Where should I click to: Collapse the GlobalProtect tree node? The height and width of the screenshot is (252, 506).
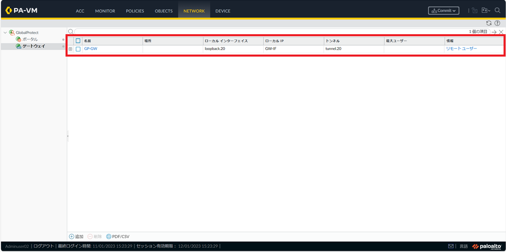pos(5,32)
